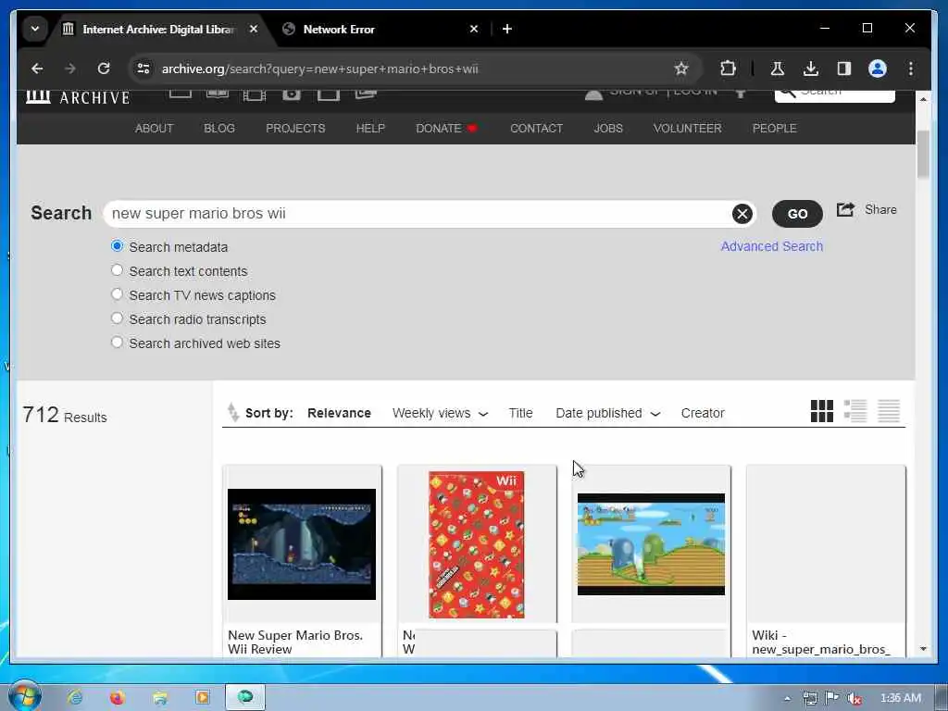Open the PROJECTS menu item
Viewport: 948px width, 711px height.
(295, 128)
